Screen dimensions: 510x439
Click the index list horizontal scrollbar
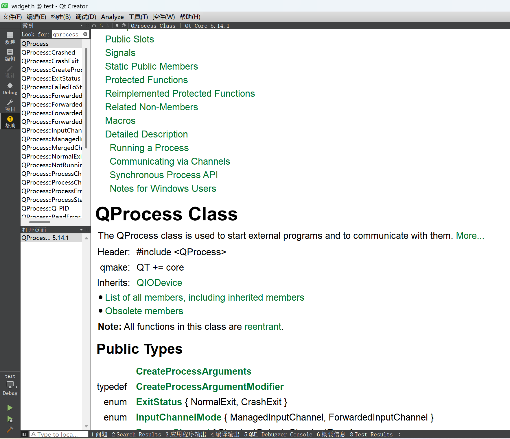40,222
